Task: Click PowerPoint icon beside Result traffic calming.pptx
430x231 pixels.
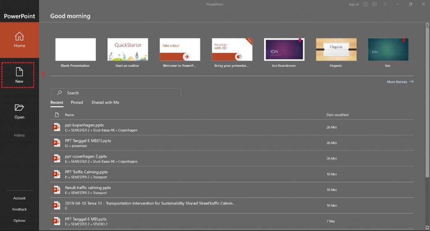Action: coord(57,189)
